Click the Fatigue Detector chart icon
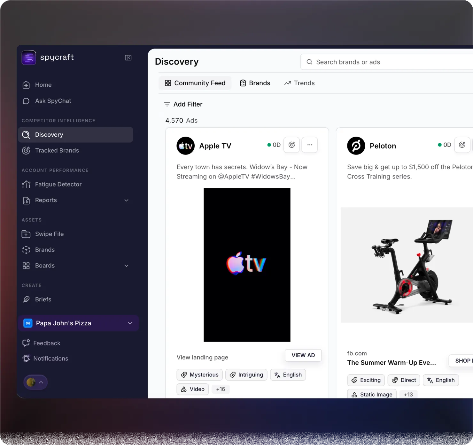 point(26,185)
